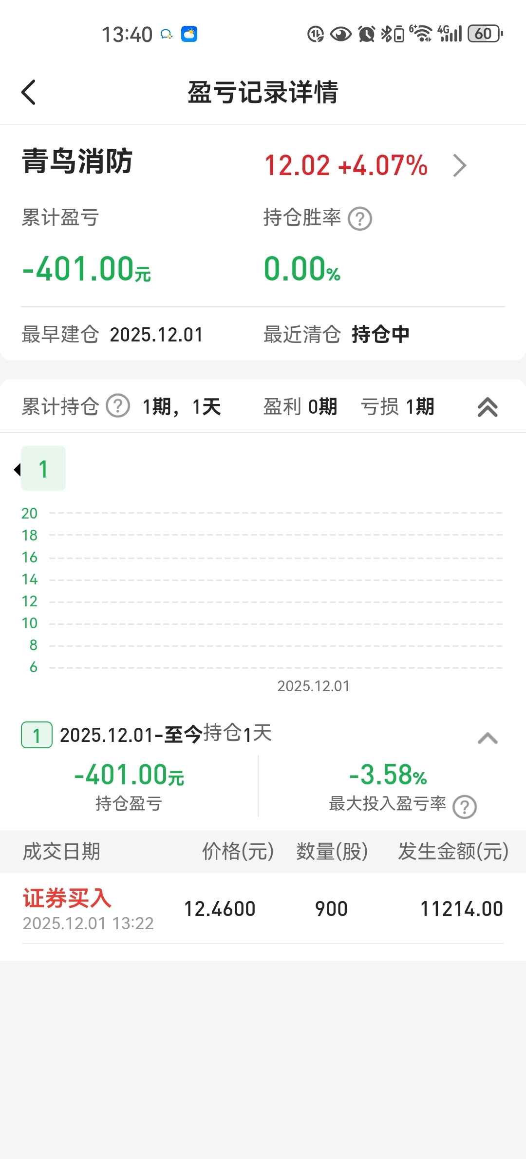Tap transaction time 2025.12.01 13:22
This screenshot has width=526, height=1159.
coord(88,923)
